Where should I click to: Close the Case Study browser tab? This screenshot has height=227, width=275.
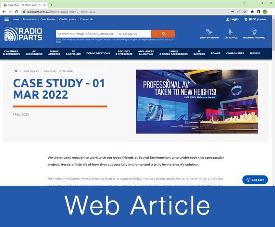tap(44, 5)
